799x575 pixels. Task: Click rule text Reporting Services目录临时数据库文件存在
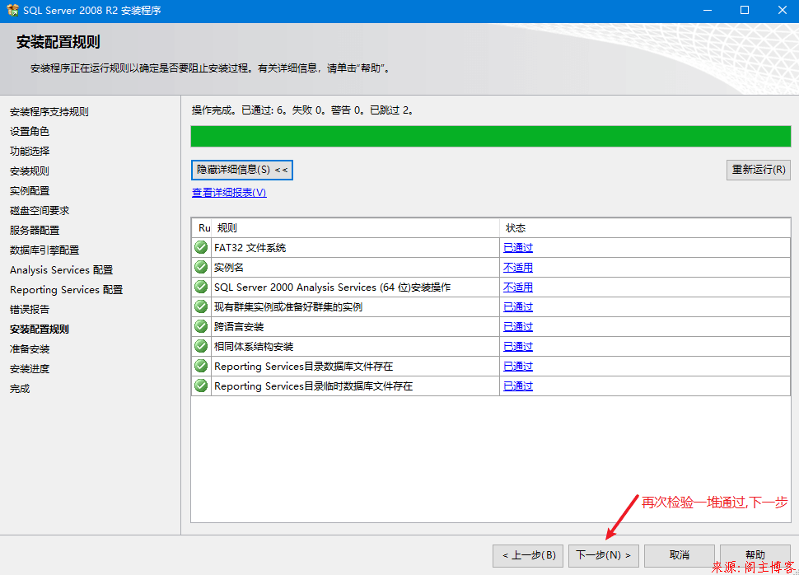click(313, 386)
